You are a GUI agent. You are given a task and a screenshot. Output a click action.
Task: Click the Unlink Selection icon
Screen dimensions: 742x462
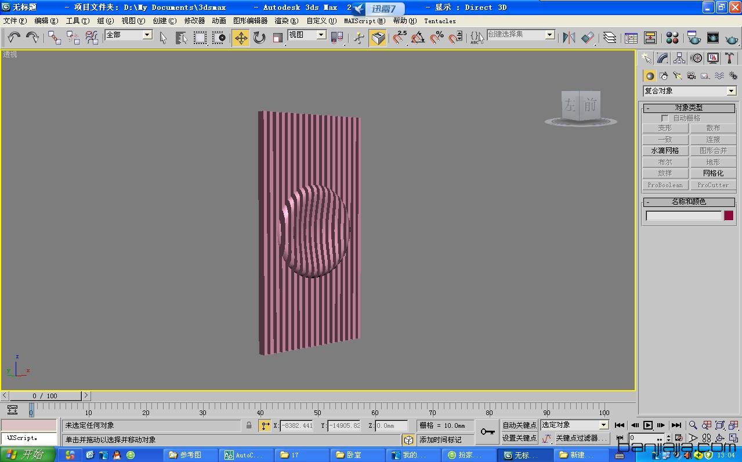73,38
